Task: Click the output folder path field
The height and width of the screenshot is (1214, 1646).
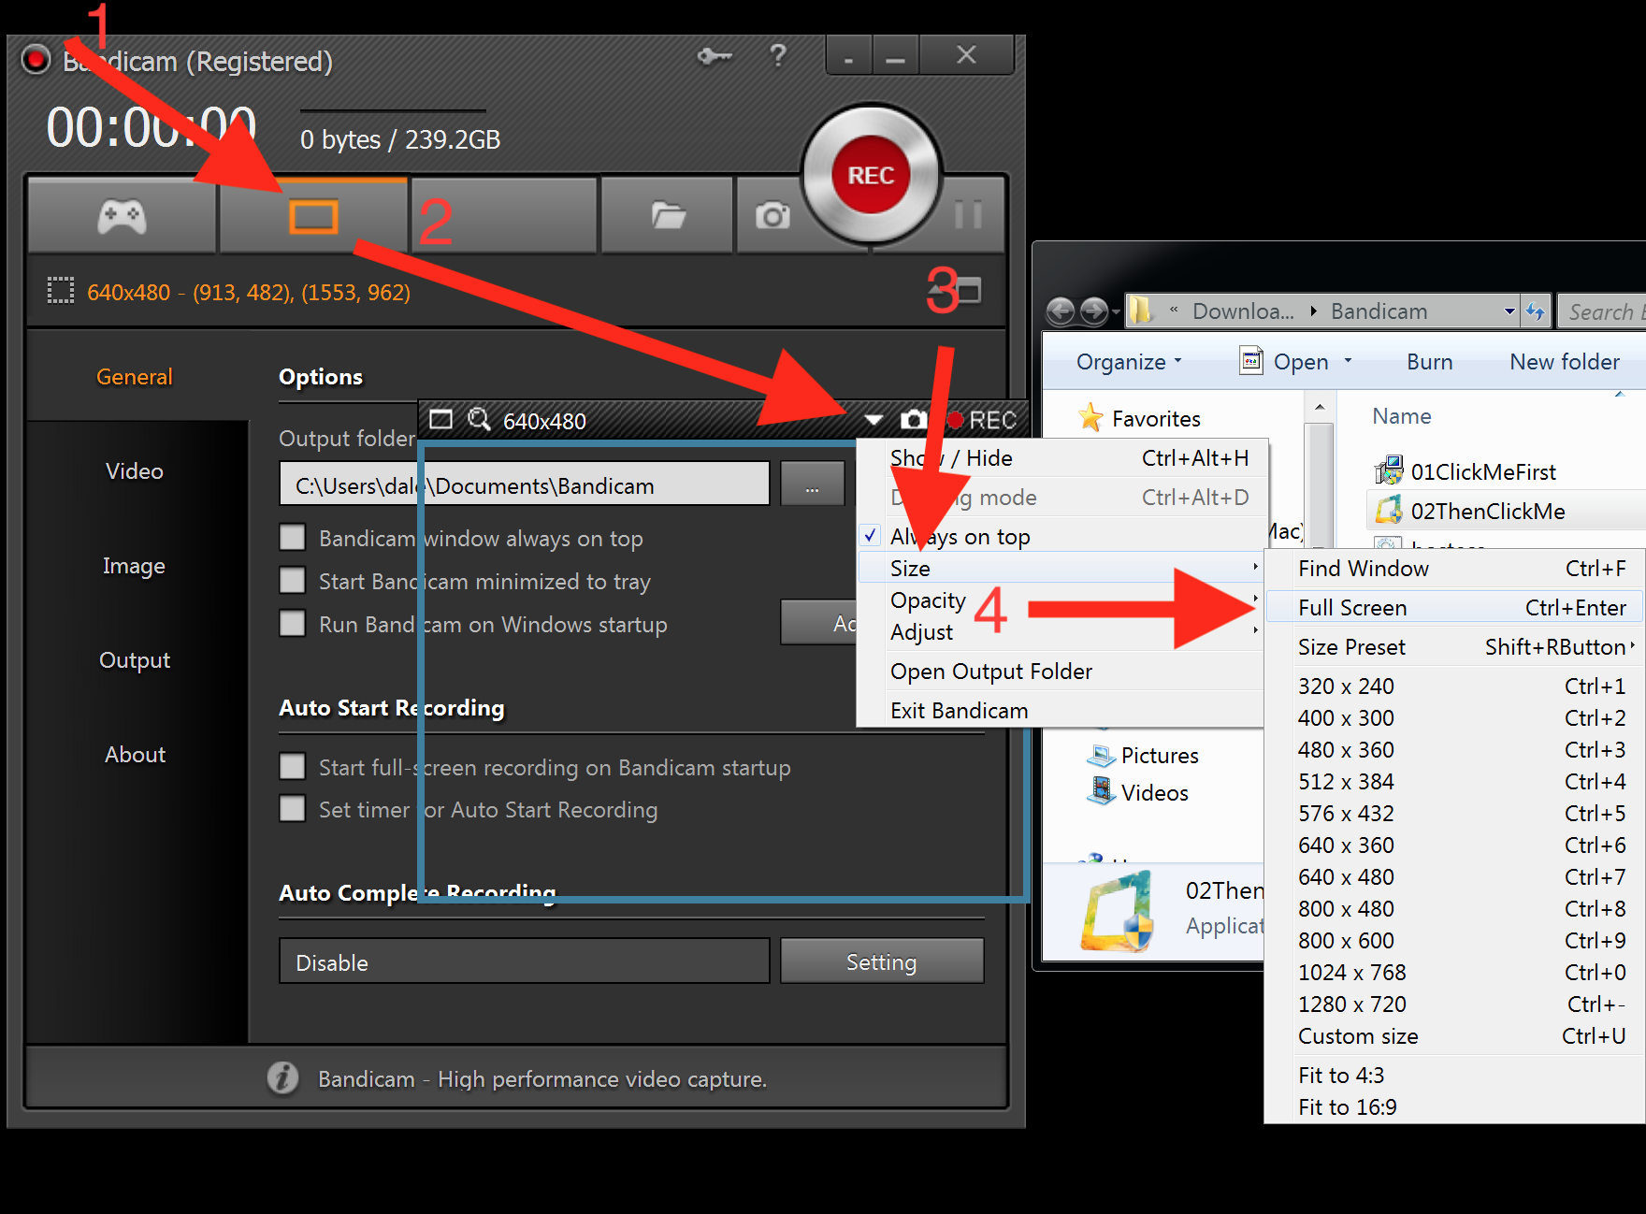Action: (525, 484)
